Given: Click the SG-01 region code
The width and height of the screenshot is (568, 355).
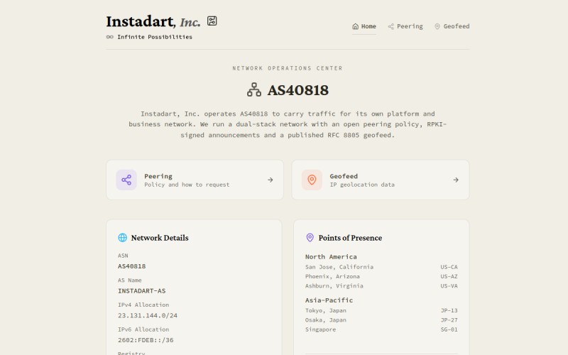Looking at the screenshot, I should (449, 329).
